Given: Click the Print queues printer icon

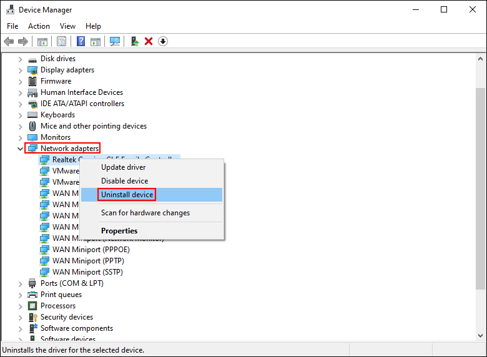Looking at the screenshot, I should [32, 295].
